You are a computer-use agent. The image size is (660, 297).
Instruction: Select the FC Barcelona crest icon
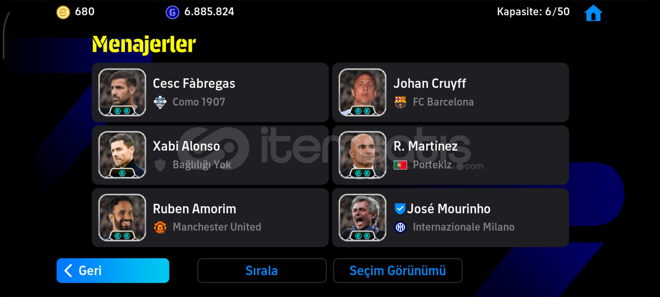coord(400,102)
